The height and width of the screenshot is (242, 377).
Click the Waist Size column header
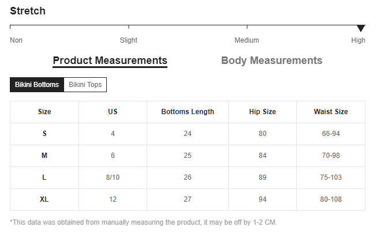click(x=331, y=112)
